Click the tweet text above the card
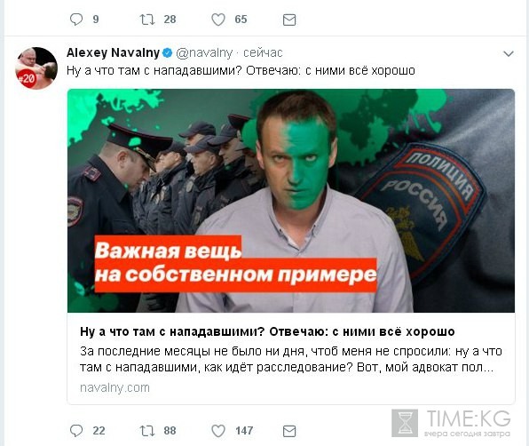Screen dimensions: 529x446 241,70
